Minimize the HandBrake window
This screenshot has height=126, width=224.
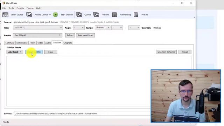tap(173, 3)
